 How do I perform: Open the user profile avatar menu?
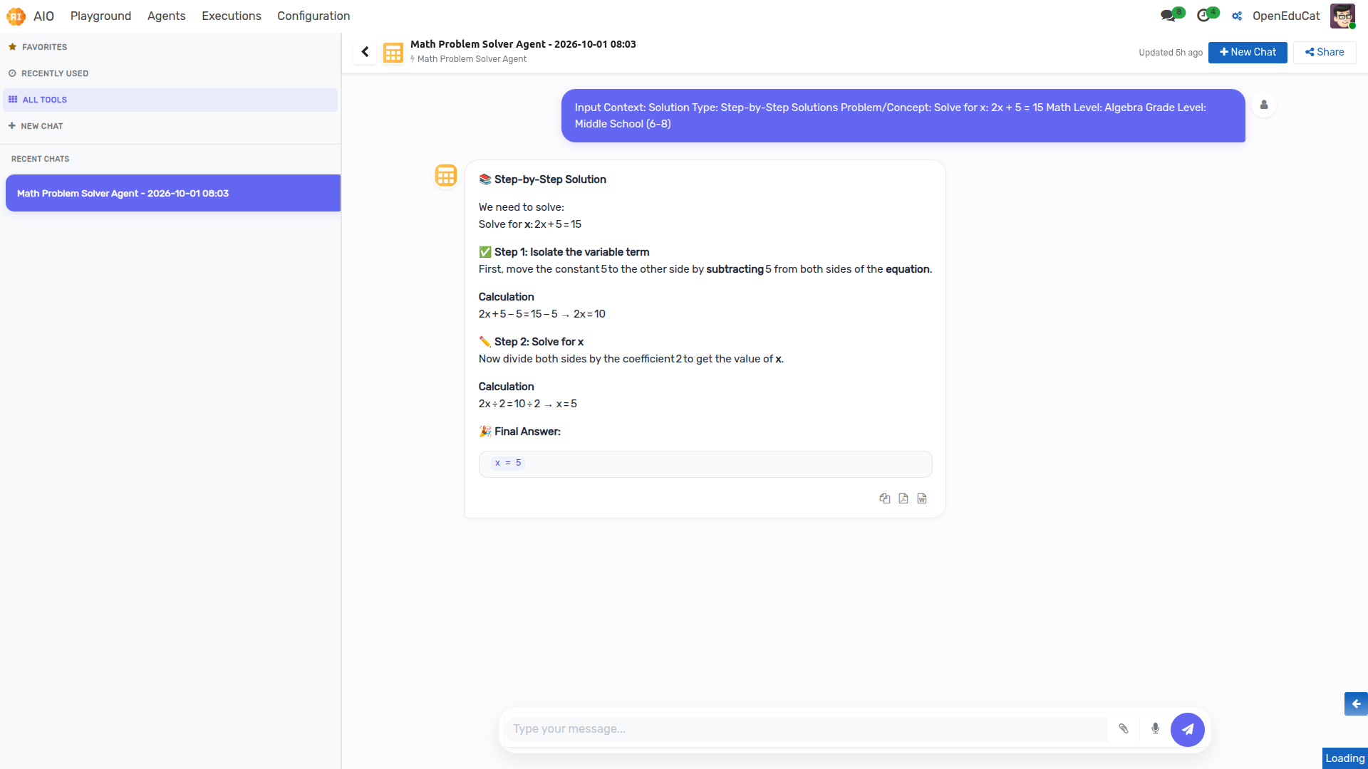[x=1342, y=16]
